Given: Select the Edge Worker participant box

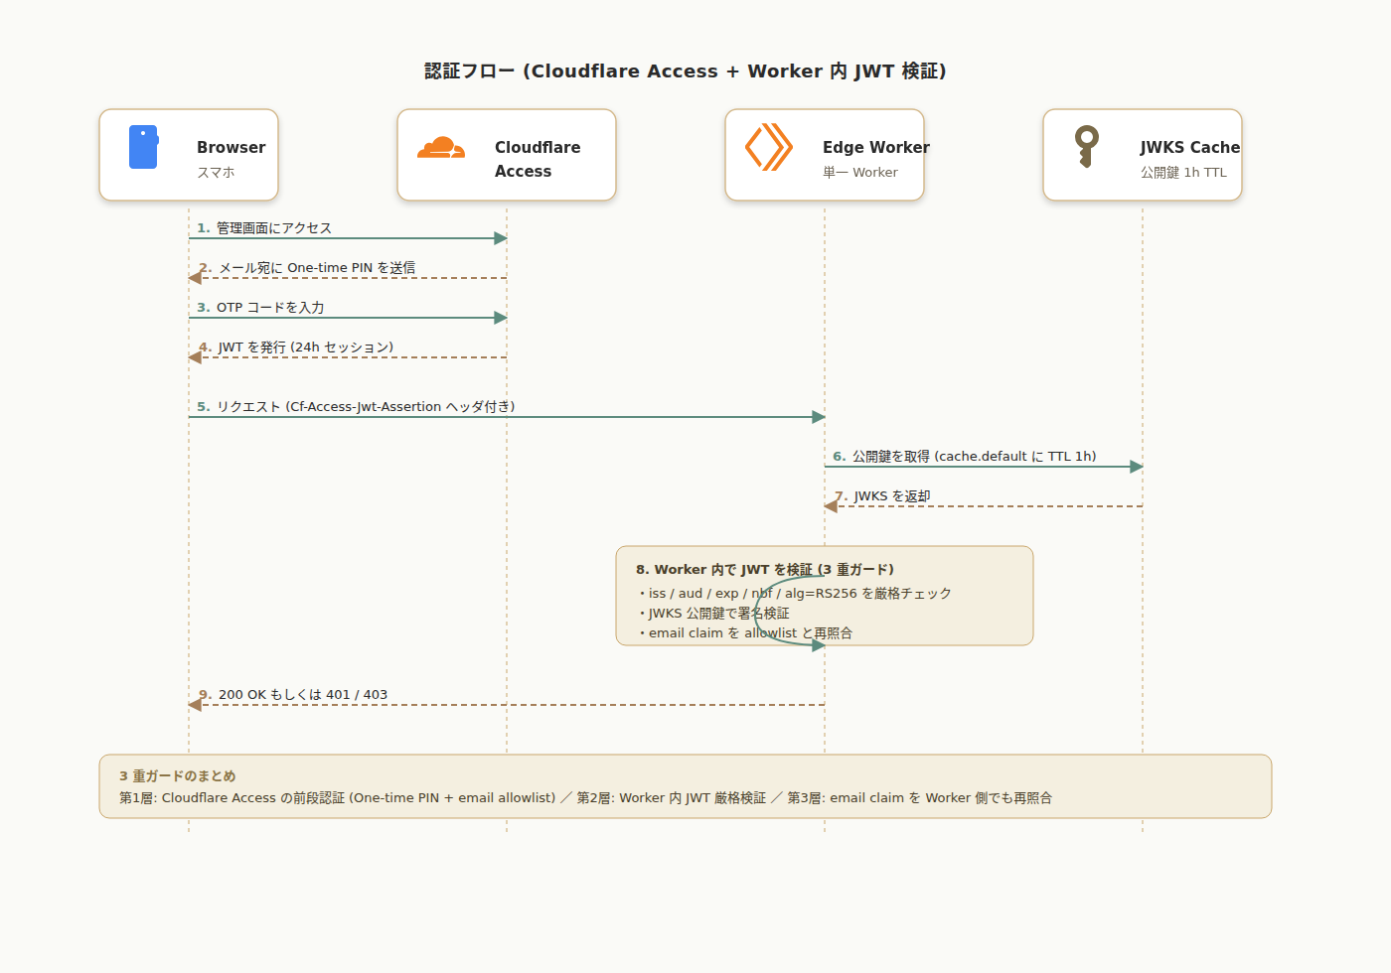Looking at the screenshot, I should 825,155.
